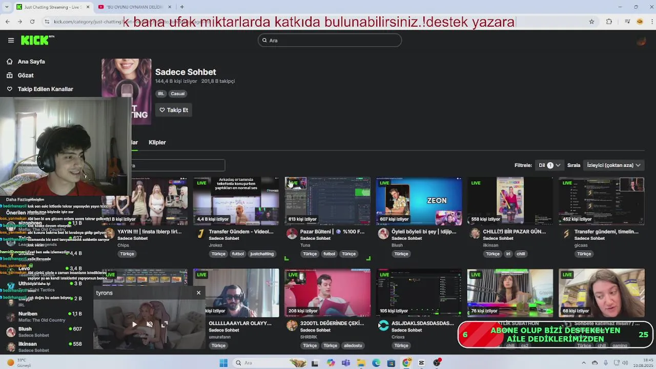The height and width of the screenshot is (369, 656).
Task: Open Öyleli böyleli bi şey stream title
Action: pyautogui.click(x=424, y=232)
